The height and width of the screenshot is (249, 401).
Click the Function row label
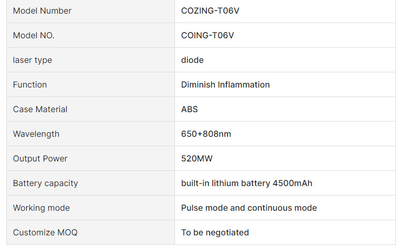tap(30, 85)
